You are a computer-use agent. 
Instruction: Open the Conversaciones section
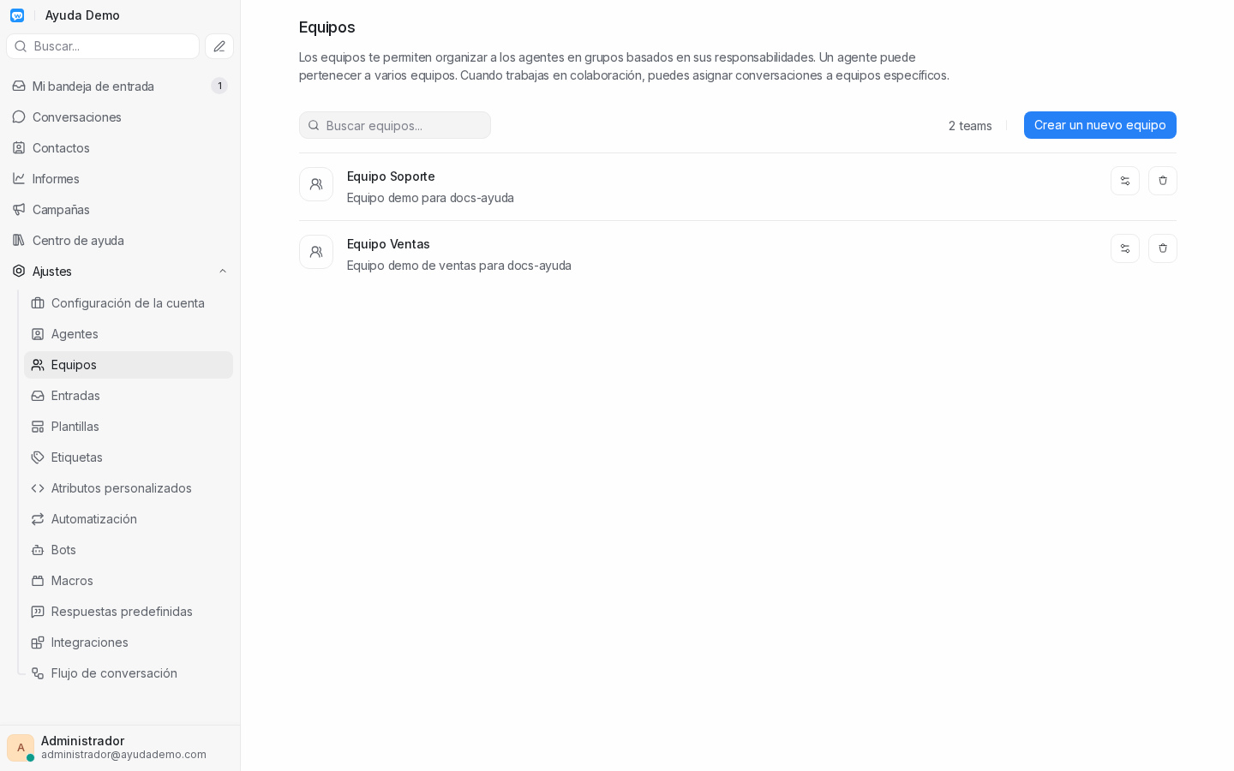120,117
